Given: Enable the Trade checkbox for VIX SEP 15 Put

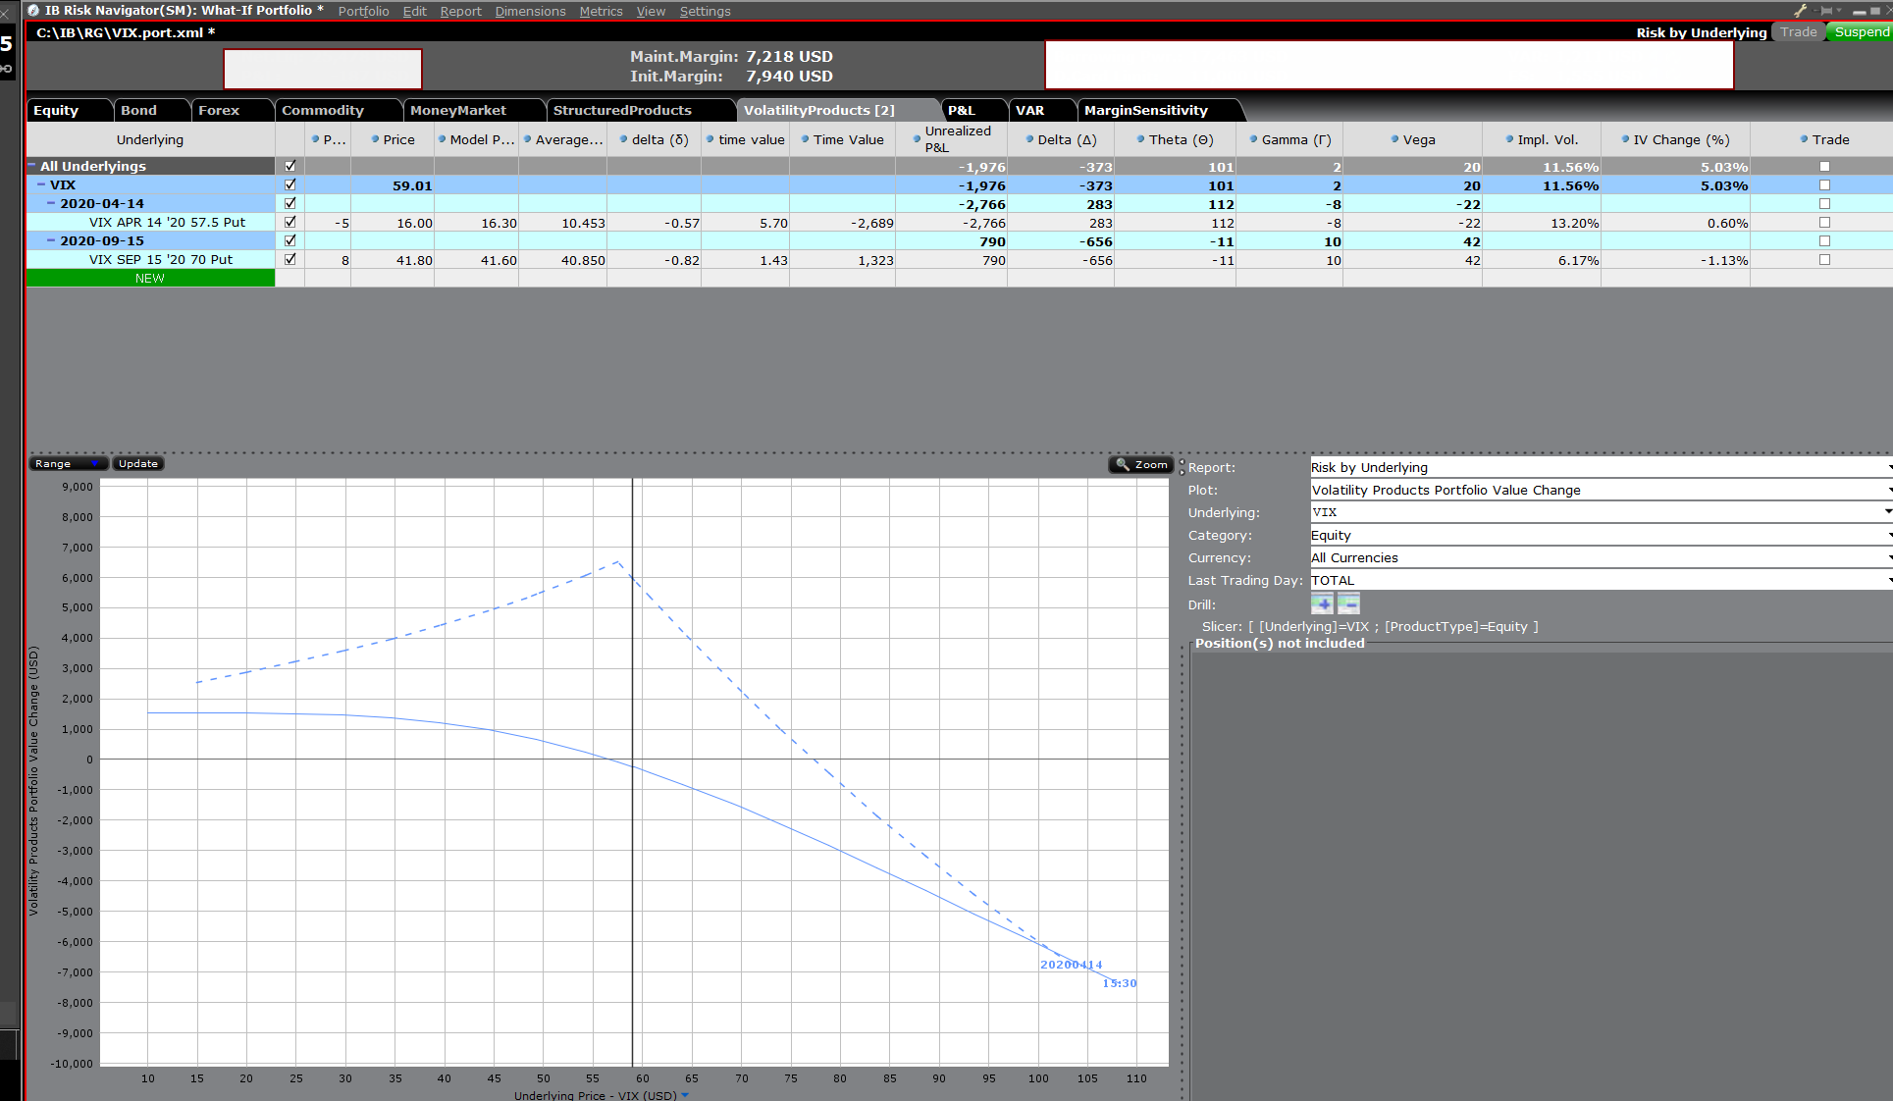Looking at the screenshot, I should pyautogui.click(x=1824, y=259).
